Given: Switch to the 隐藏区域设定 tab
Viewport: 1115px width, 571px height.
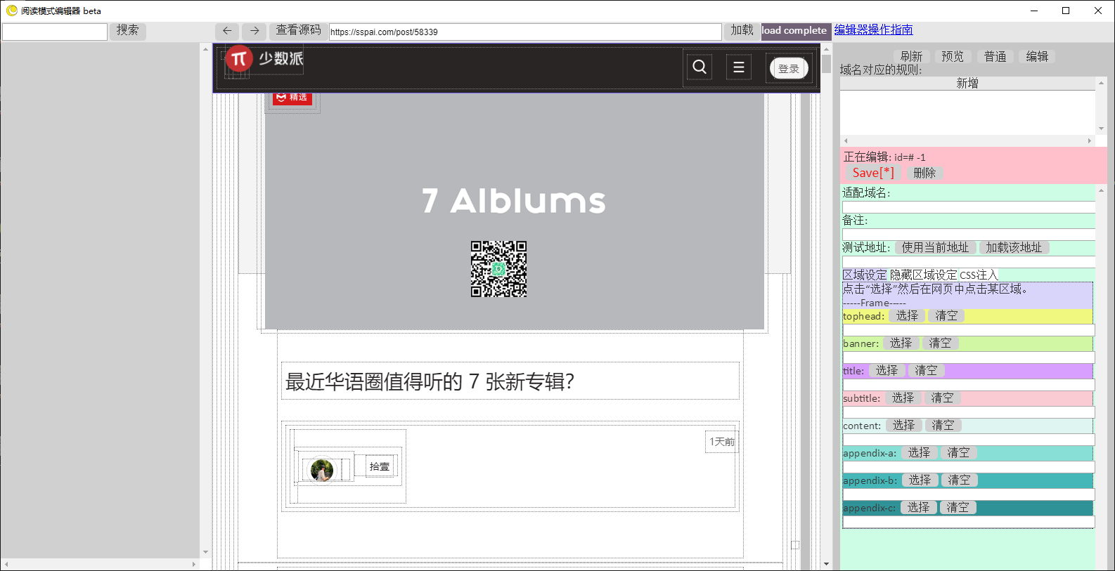Looking at the screenshot, I should (x=923, y=275).
